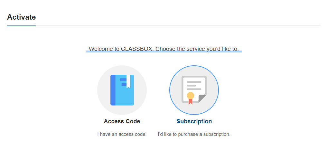
Task: Click the gray divider line beside Activate
Action: coord(178,26)
